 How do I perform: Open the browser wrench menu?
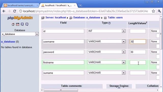pyautogui.click(x=159, y=11)
